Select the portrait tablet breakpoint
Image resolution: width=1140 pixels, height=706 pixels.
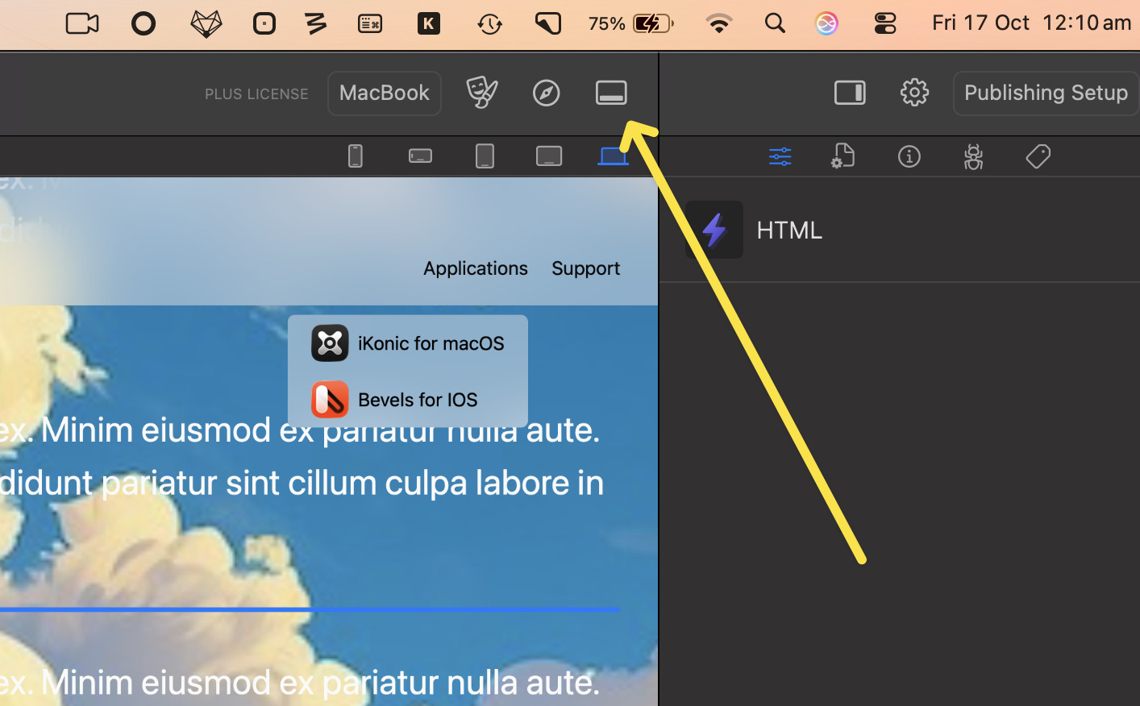(x=485, y=156)
